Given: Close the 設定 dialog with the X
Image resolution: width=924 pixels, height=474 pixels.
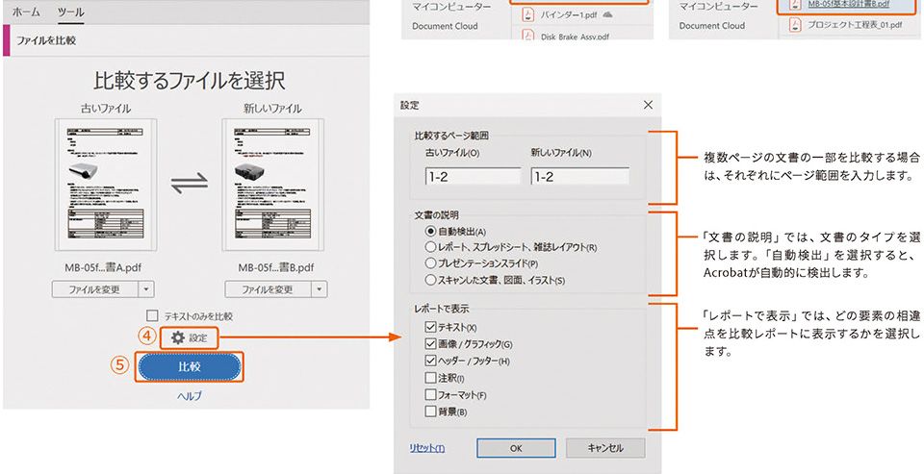Looking at the screenshot, I should [x=648, y=105].
